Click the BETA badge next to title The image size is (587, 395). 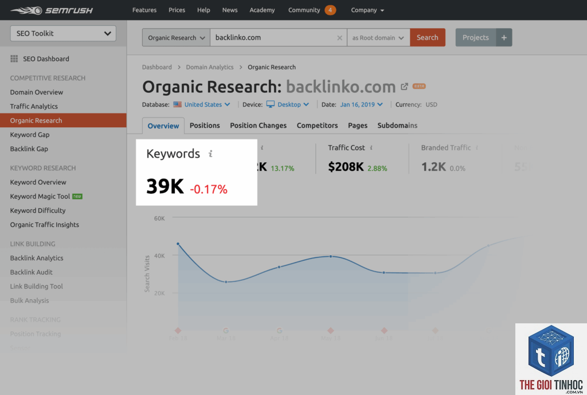(419, 86)
